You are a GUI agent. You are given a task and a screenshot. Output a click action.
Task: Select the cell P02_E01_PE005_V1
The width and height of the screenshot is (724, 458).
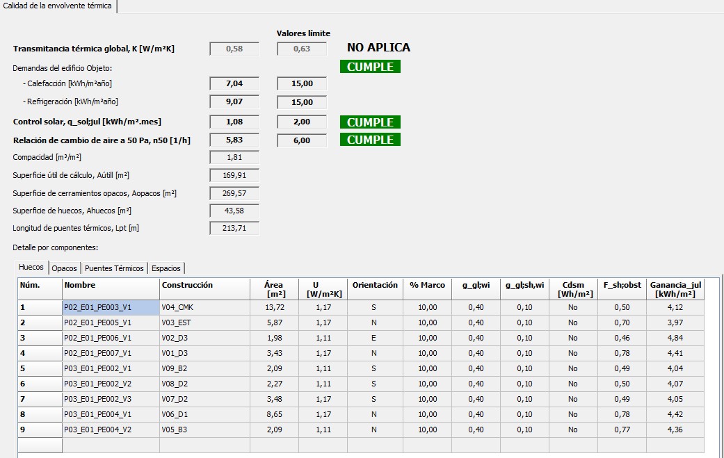tap(111, 322)
